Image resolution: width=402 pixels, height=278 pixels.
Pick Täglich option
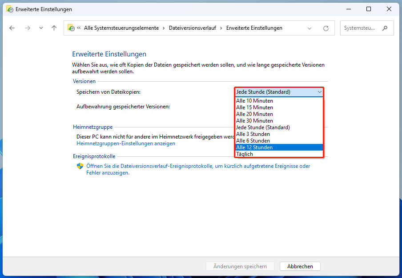[279, 154]
